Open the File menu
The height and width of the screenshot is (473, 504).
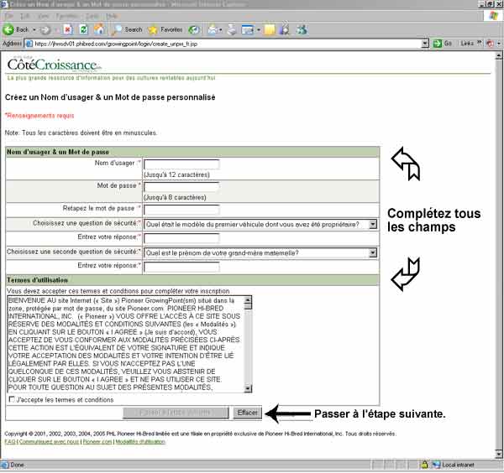pos(8,16)
